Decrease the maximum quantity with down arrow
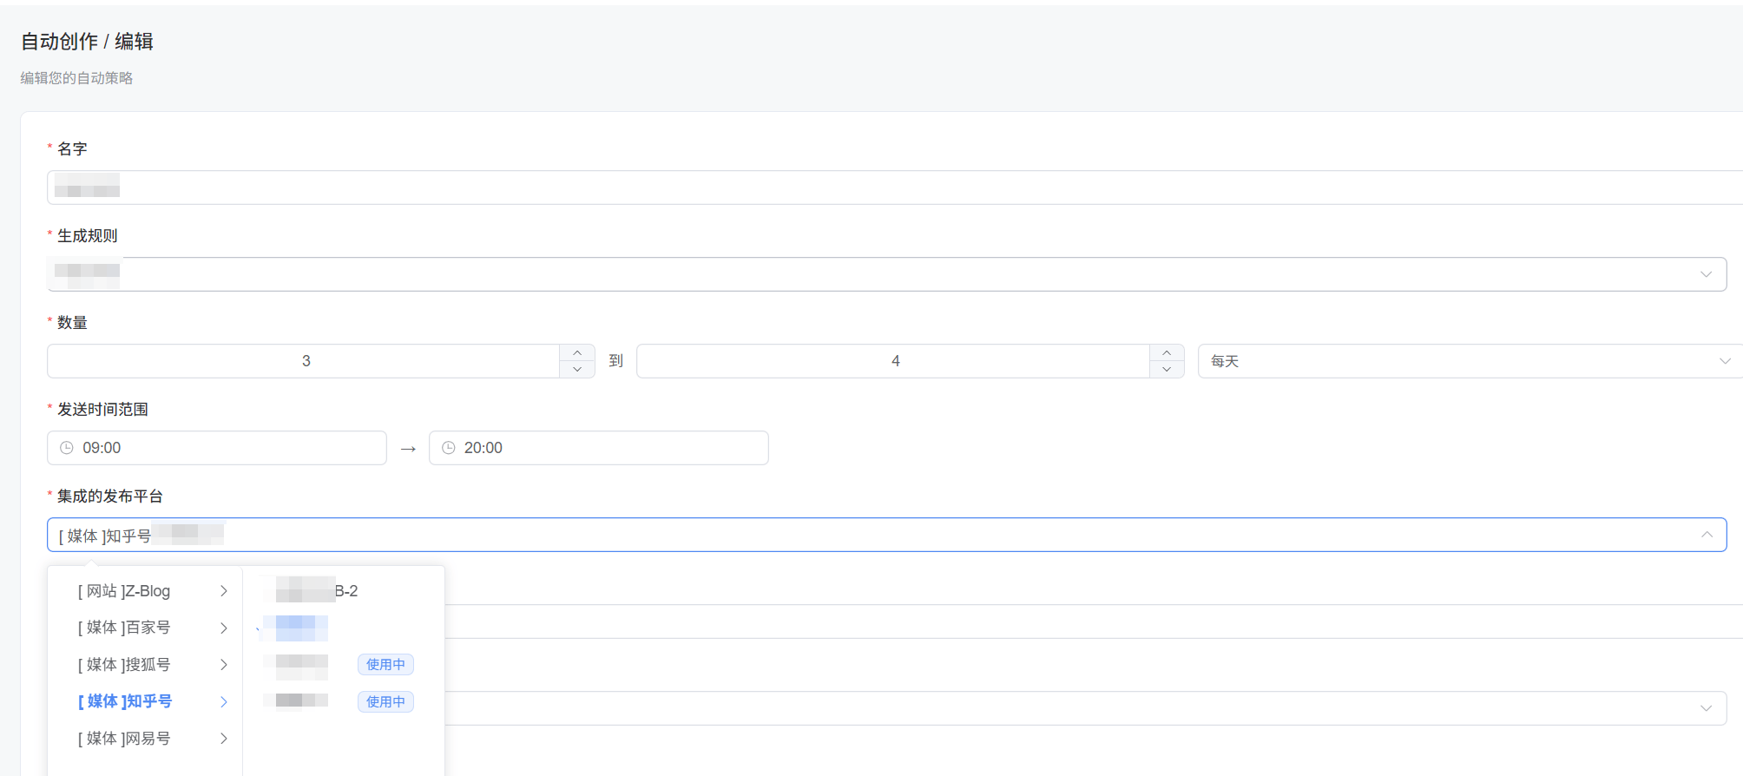 1167,370
